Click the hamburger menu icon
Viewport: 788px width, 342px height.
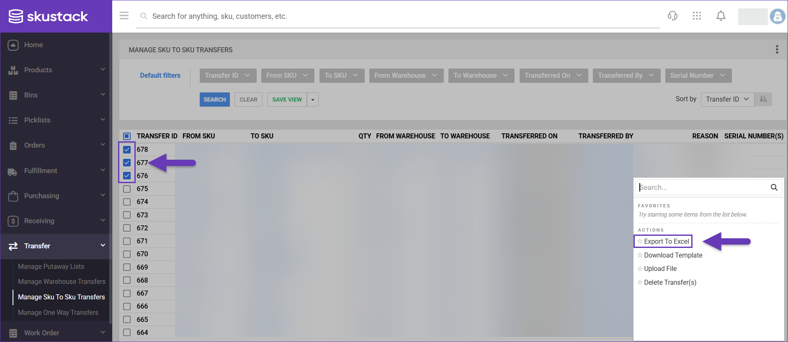(x=124, y=16)
